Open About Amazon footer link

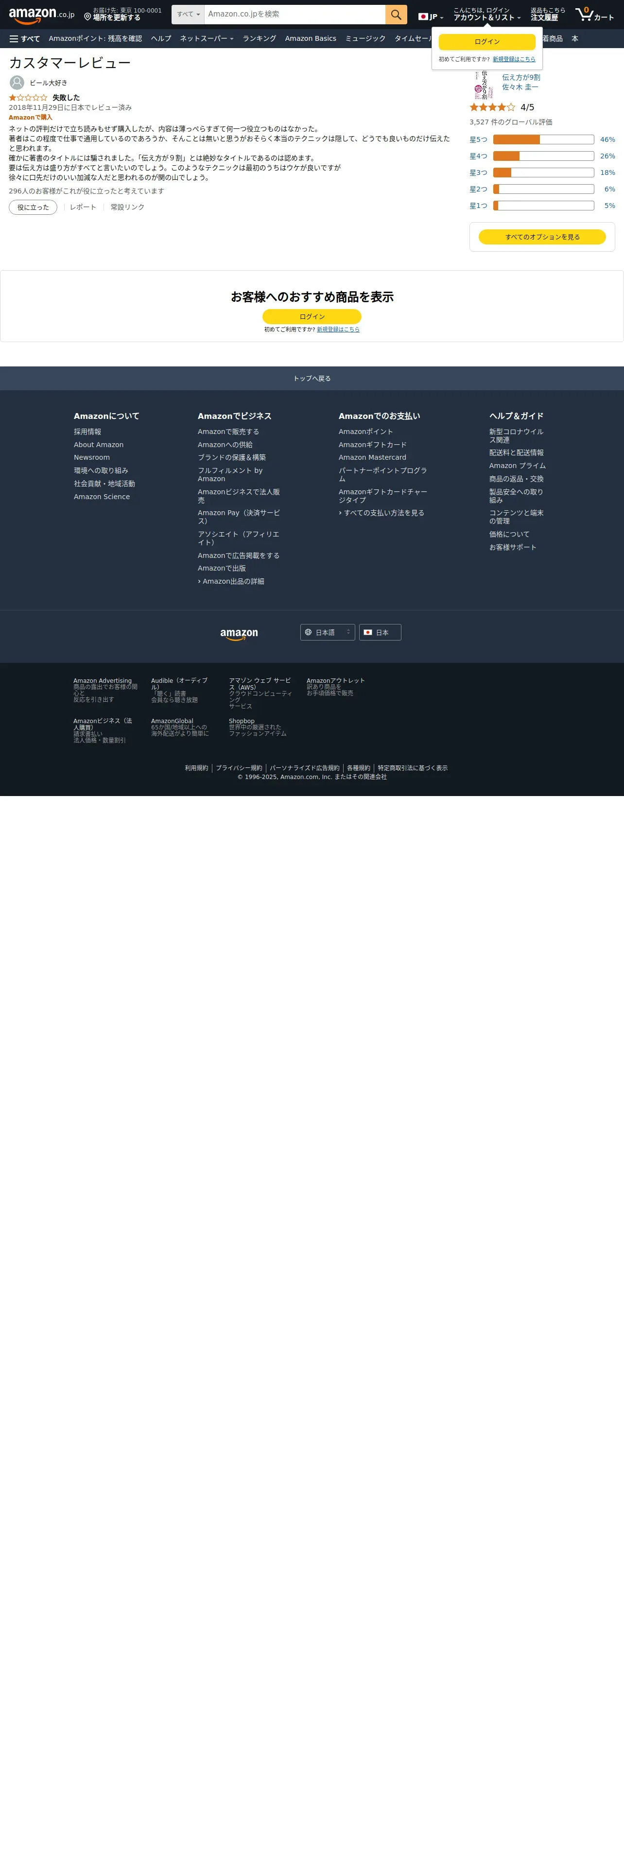(99, 445)
